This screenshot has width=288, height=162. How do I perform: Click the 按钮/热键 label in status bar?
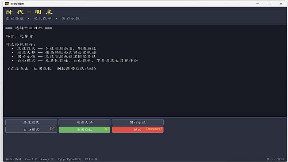click(13, 159)
